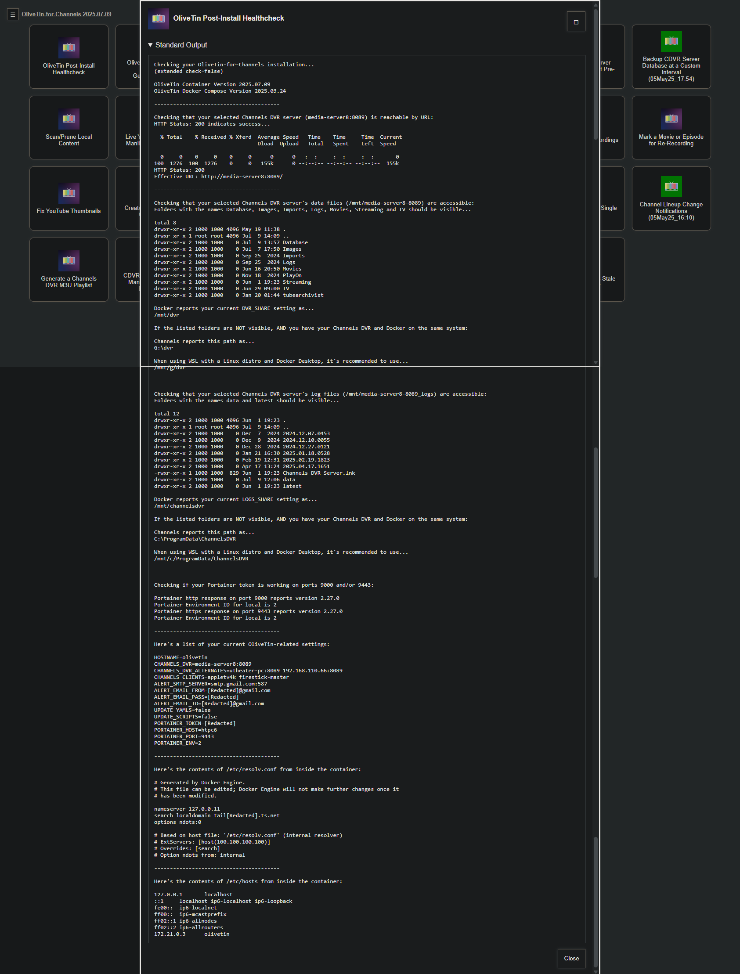Launch the Scan/Prune Local Content action

[69, 128]
